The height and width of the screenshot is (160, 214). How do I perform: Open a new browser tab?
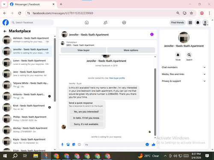[x=61, y=4]
